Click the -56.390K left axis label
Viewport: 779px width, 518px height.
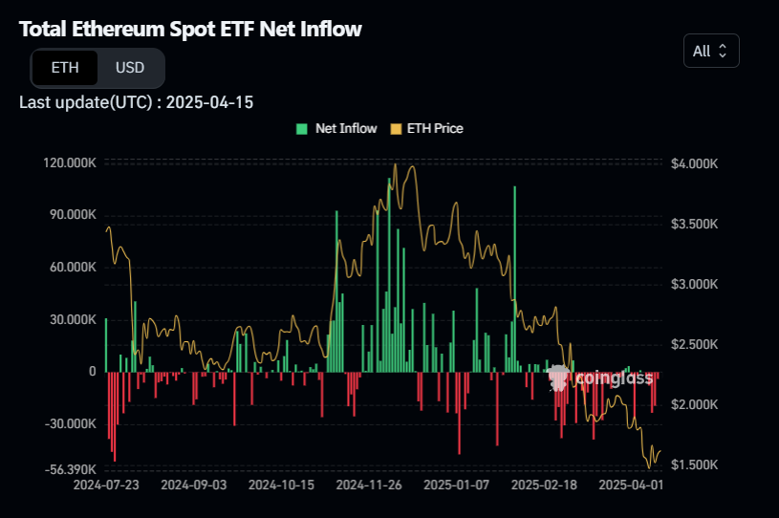69,469
